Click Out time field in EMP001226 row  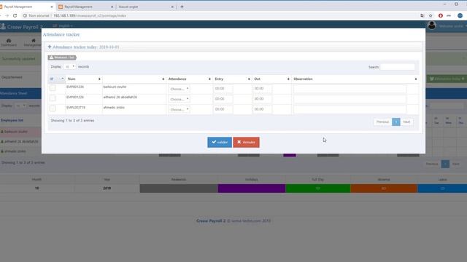[262, 99]
